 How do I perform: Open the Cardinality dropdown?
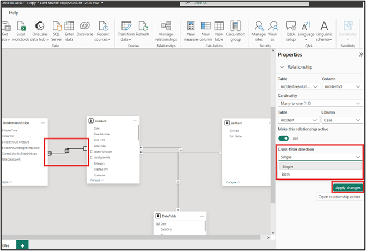tap(320, 104)
